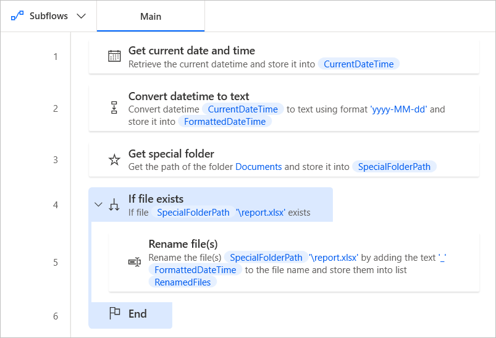Click the Documents folder link
496x338 pixels.
click(258, 167)
